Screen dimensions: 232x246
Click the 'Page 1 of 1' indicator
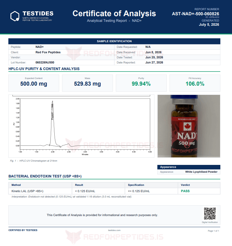pyautogui.click(x=213, y=231)
